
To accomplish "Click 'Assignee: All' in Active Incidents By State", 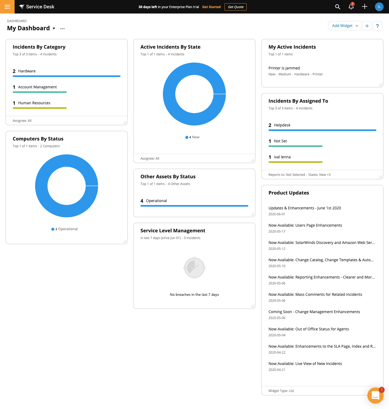I will 150,159.
